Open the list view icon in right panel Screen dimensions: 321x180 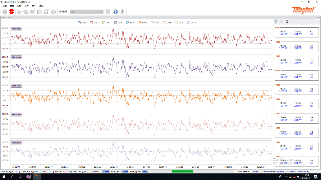point(276,21)
